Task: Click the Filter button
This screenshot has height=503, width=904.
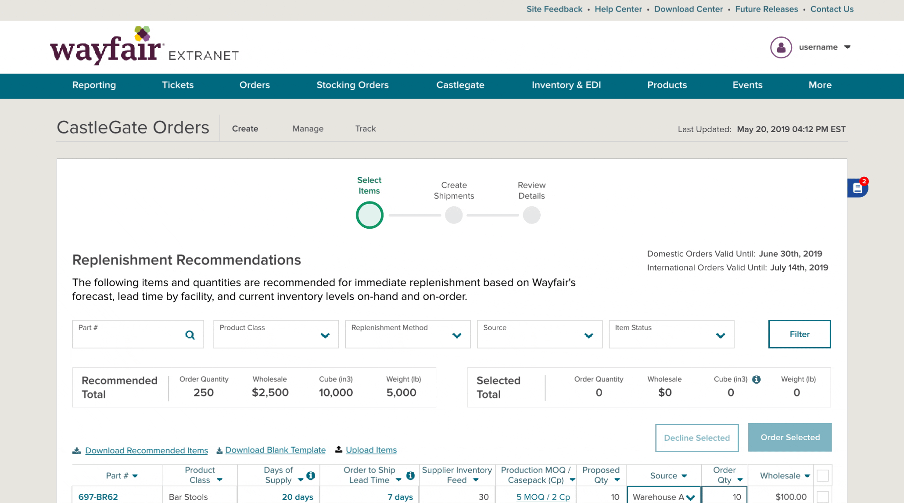Action: coord(799,334)
